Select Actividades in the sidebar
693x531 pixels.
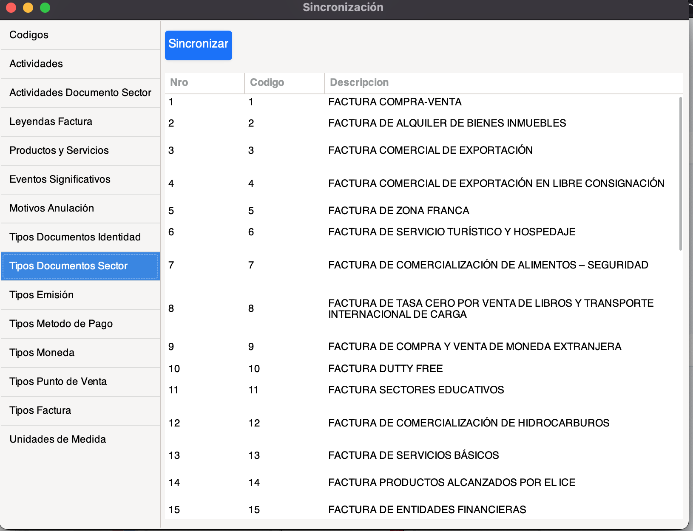coord(36,64)
